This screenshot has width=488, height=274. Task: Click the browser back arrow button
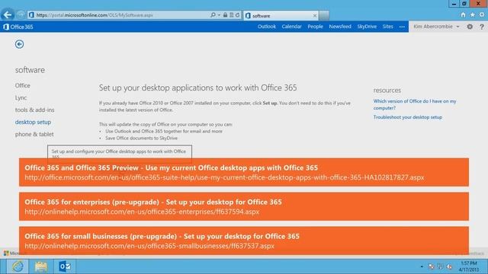click(x=8, y=14)
